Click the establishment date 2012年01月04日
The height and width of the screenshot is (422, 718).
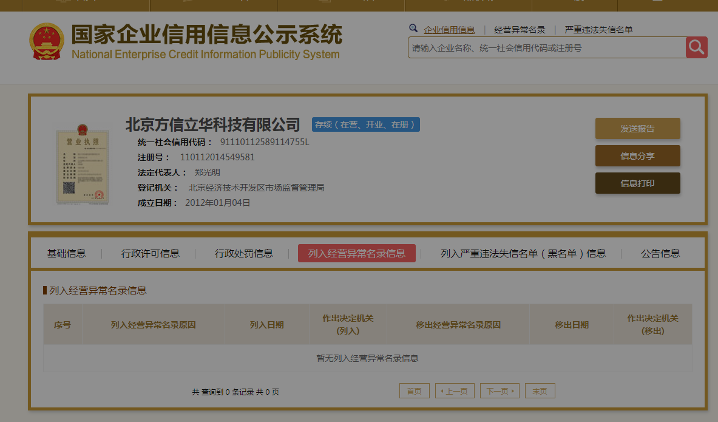(217, 203)
